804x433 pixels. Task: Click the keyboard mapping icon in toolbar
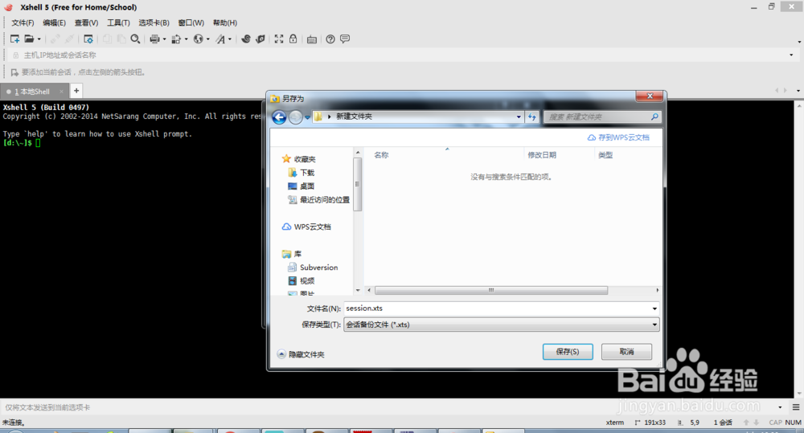pyautogui.click(x=312, y=39)
